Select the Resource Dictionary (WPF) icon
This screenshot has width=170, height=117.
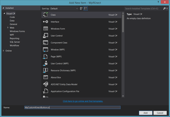46,70
